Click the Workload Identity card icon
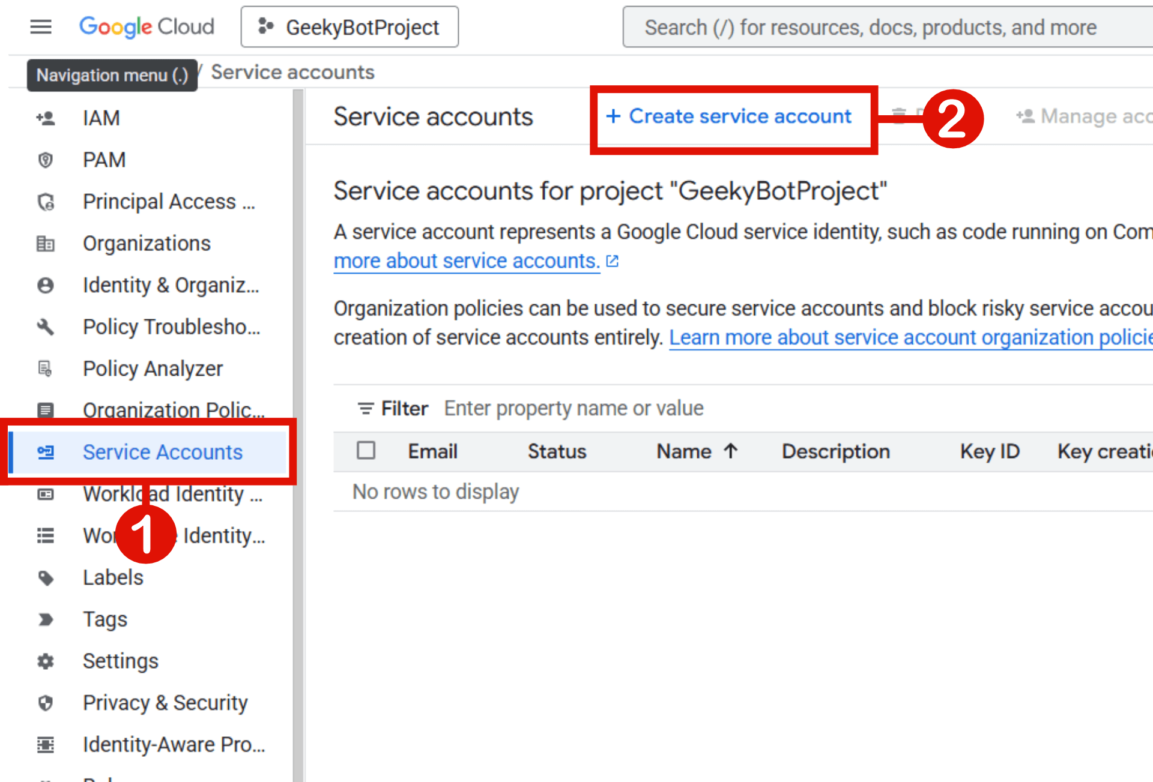 tap(46, 494)
